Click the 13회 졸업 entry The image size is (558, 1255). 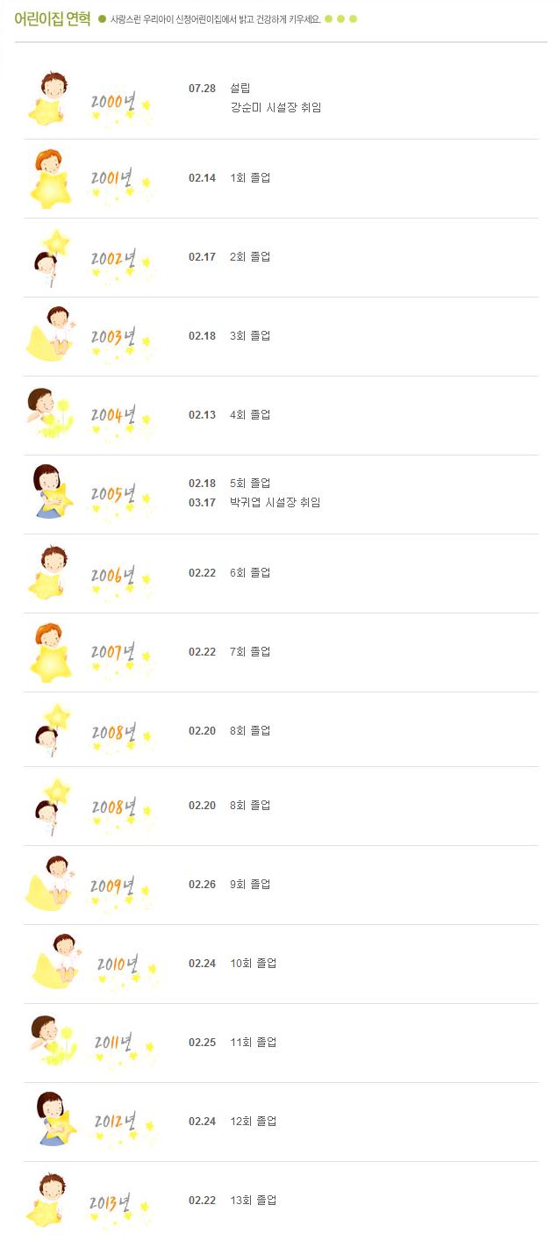[x=253, y=1201]
